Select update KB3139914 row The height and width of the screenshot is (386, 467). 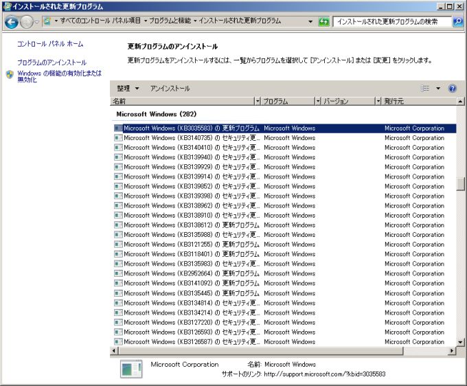(x=285, y=177)
